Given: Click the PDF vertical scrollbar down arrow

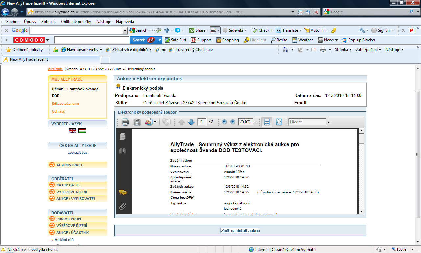Looking at the screenshot, I should pos(361,211).
